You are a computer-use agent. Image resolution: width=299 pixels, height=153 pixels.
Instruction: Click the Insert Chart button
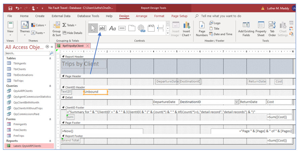(186, 29)
